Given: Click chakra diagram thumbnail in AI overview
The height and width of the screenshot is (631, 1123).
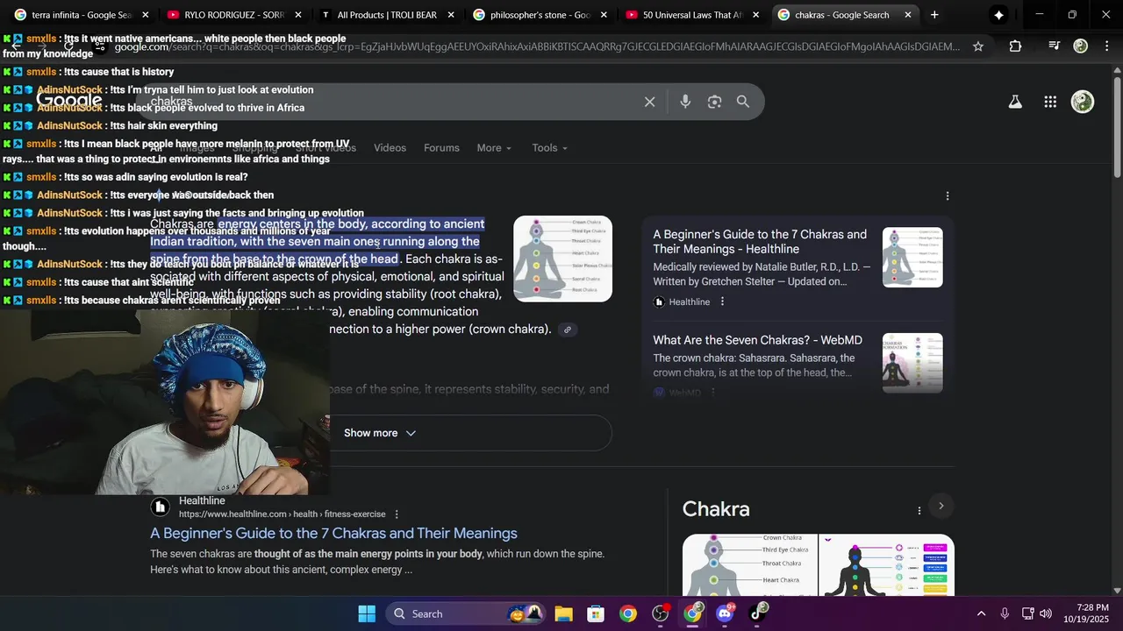Looking at the screenshot, I should (x=562, y=259).
